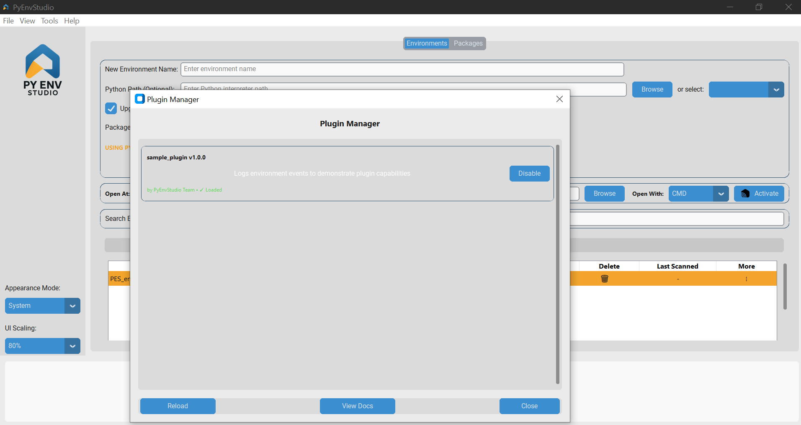Open the Help menu
Screen dimensions: 801x425
coord(72,21)
